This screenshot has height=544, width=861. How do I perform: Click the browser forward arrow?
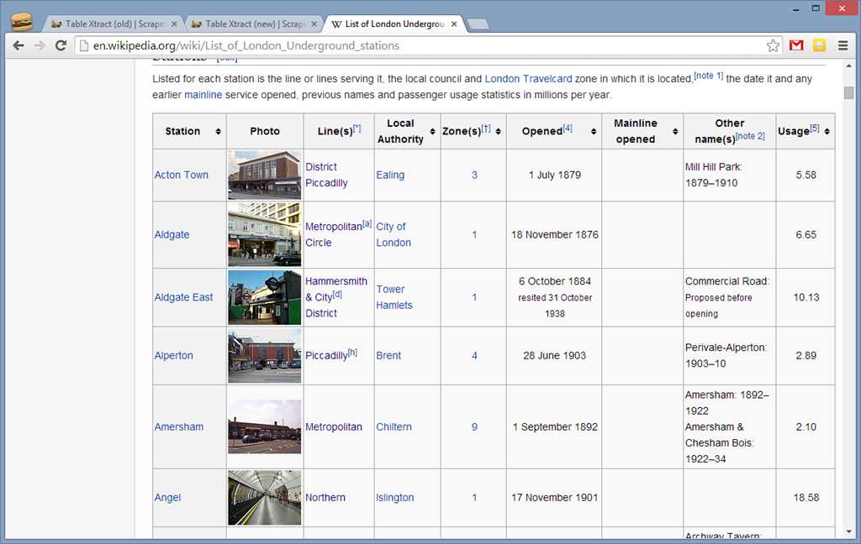[x=40, y=45]
